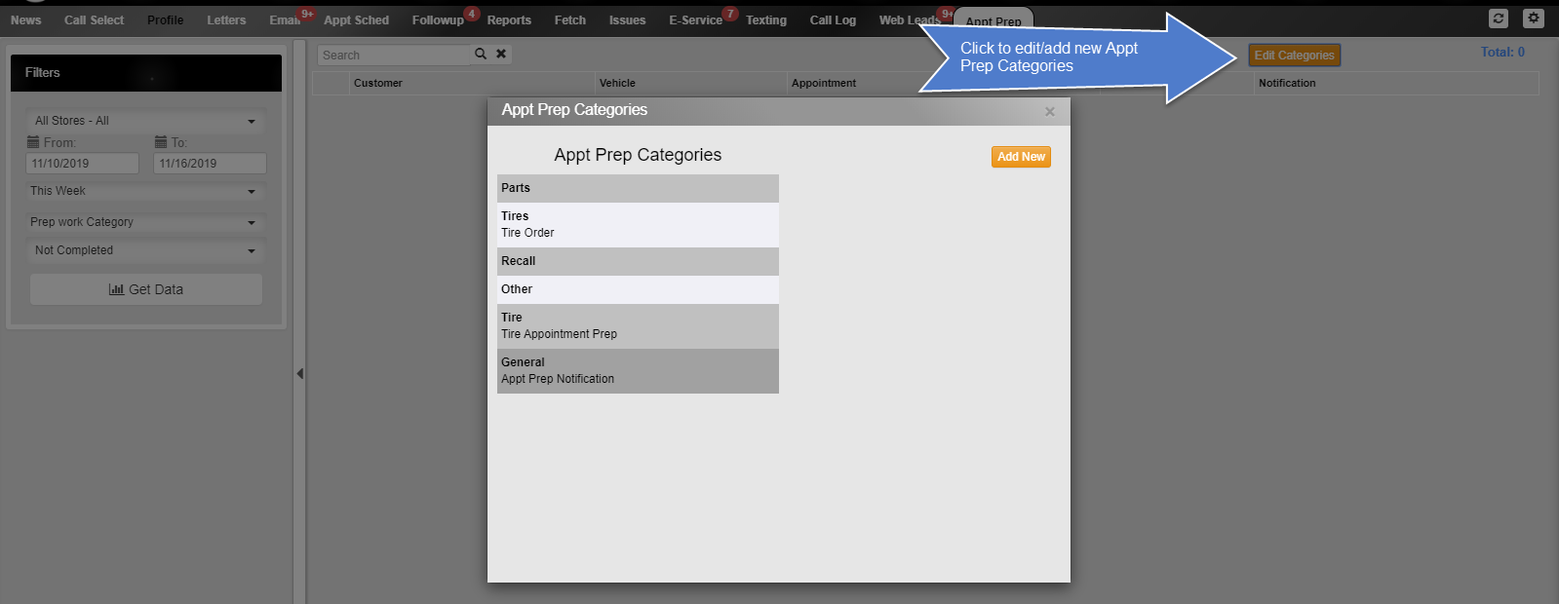Click the From date calendar icon
1559x604 pixels.
pyautogui.click(x=33, y=142)
